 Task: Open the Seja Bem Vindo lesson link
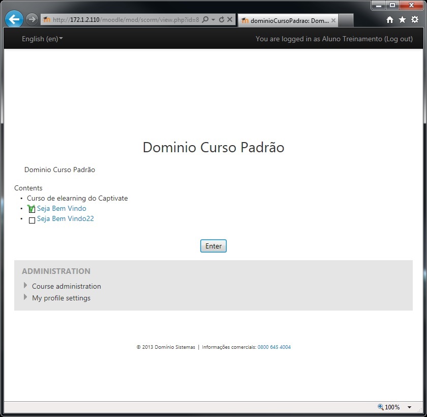coord(62,208)
